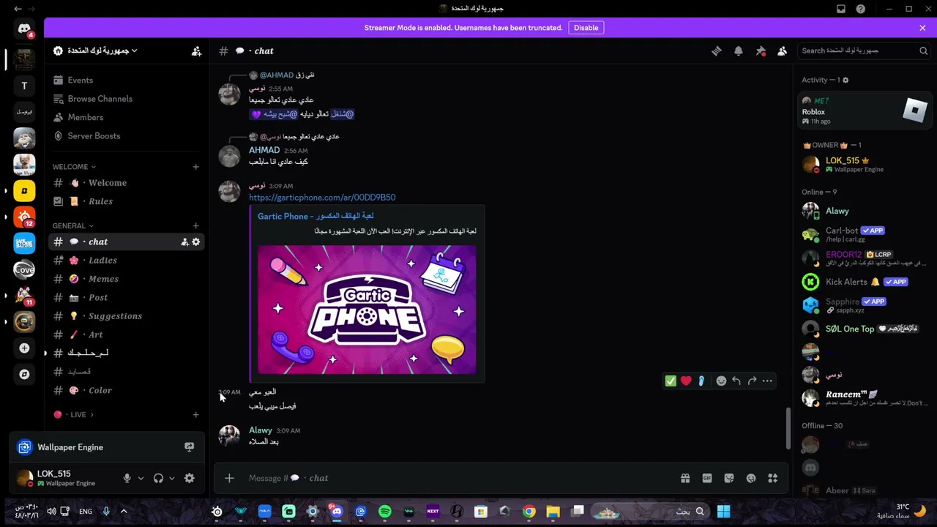Open chat channel settings gear
The image size is (937, 527).
pos(195,242)
